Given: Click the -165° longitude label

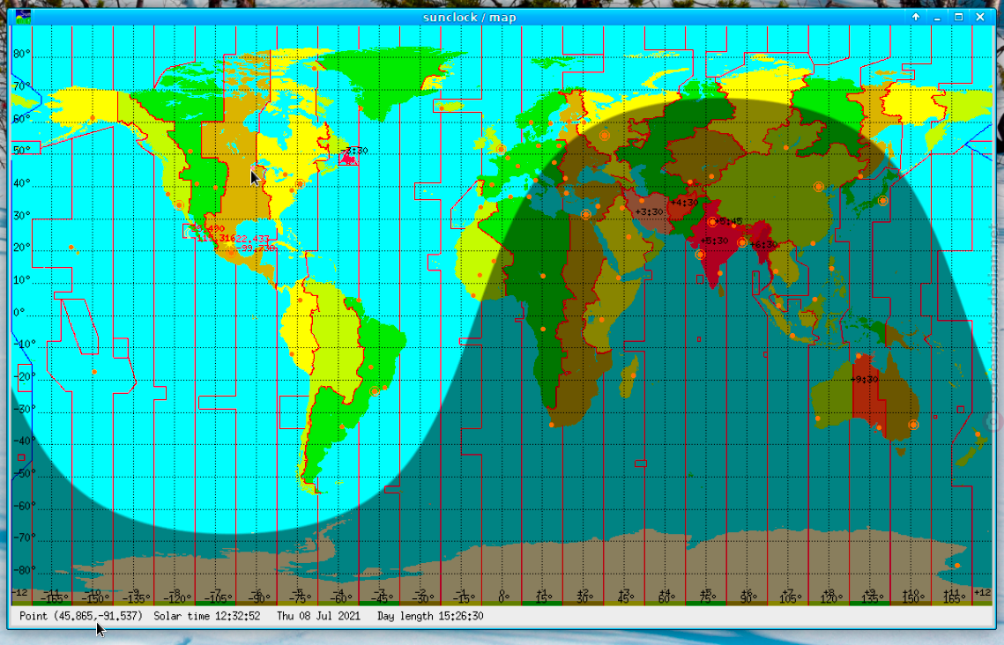Looking at the screenshot, I should [55, 599].
